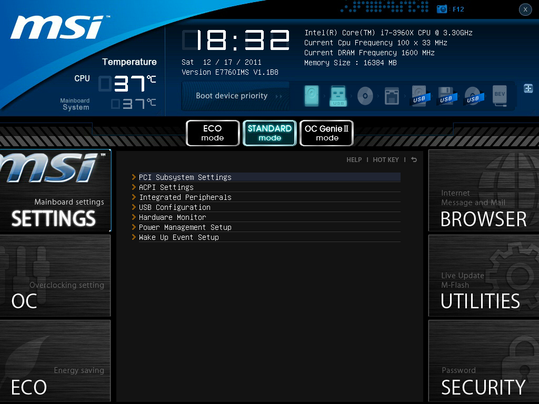The width and height of the screenshot is (539, 404).
Task: Select the network LAN boot device icon
Action: 392,96
